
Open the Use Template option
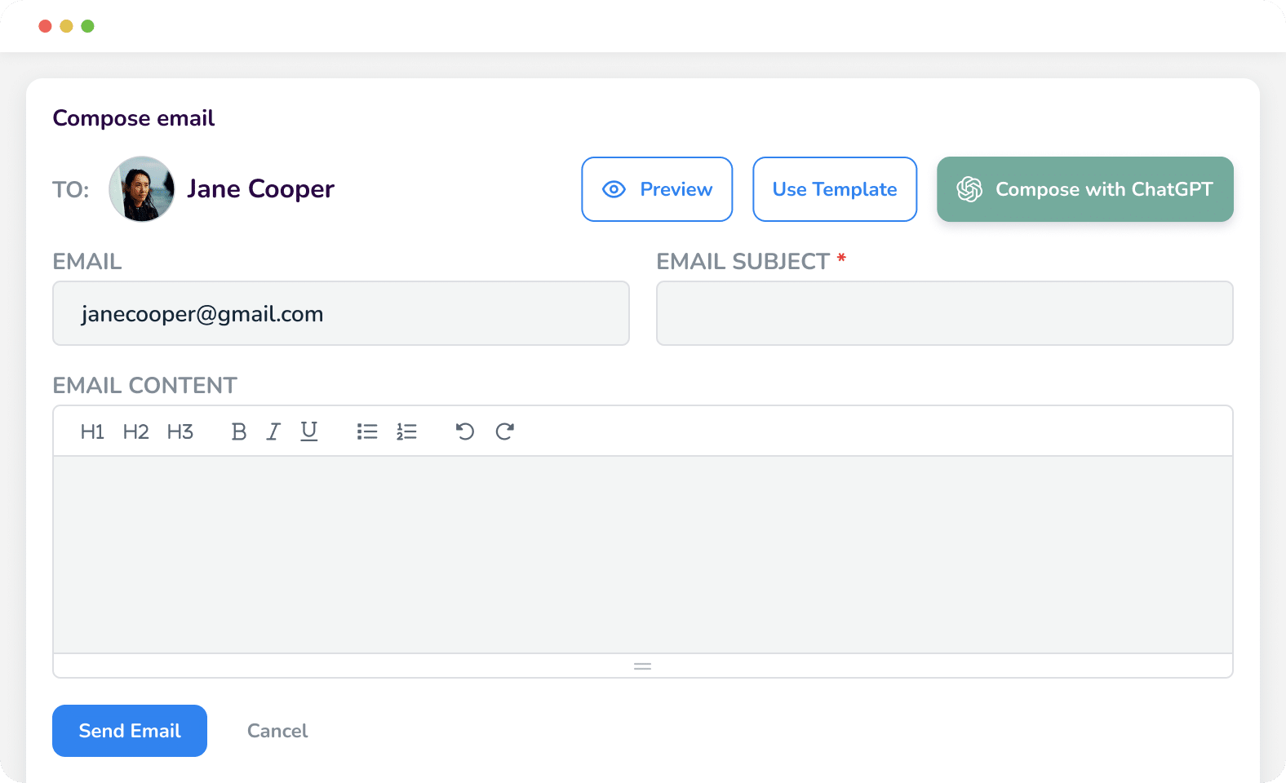click(835, 189)
